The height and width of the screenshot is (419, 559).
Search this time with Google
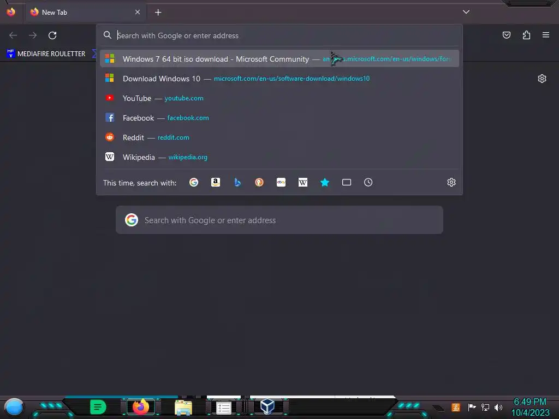[x=194, y=182]
